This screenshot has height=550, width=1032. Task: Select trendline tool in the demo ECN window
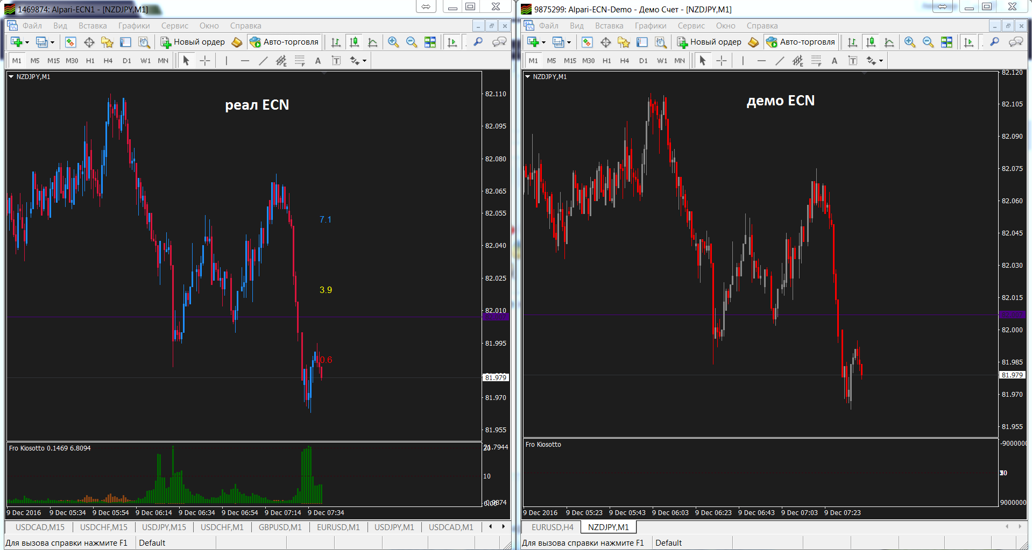tap(780, 61)
